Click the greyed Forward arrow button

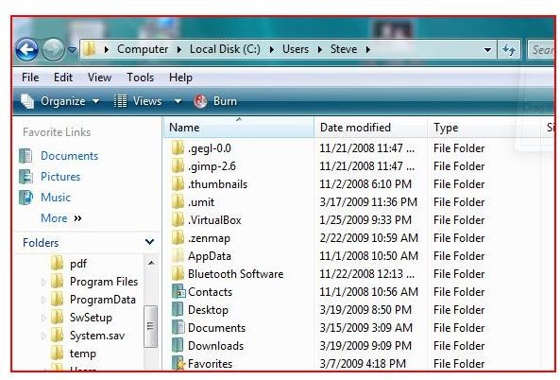[53, 49]
